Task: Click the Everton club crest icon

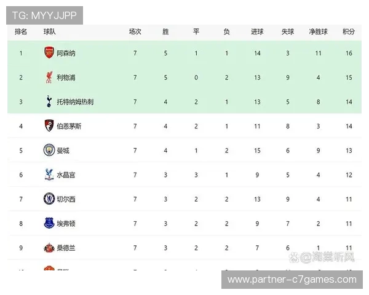Action: (49, 223)
